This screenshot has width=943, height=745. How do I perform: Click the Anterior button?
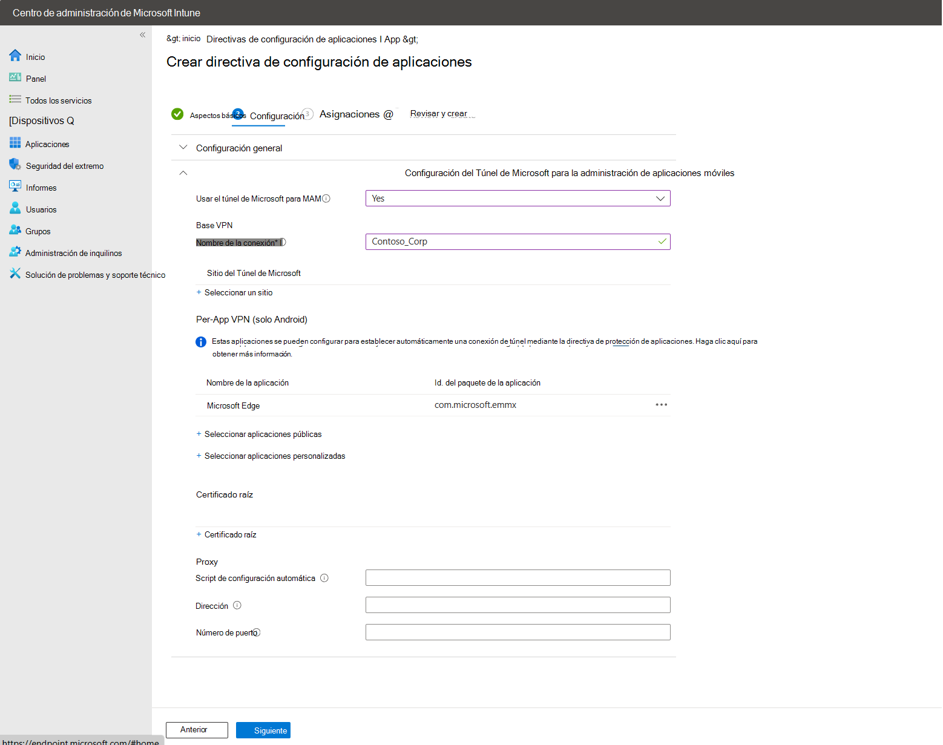click(x=197, y=730)
